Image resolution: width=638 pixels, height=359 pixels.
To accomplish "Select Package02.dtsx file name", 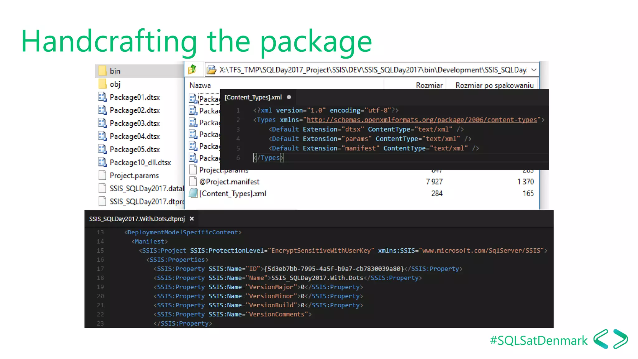I will (x=135, y=110).
